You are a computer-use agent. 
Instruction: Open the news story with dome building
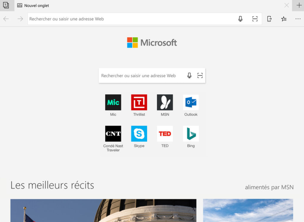click(103, 210)
